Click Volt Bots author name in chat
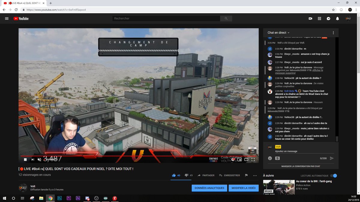The width and height of the screenshot is (360, 202). click(289, 91)
